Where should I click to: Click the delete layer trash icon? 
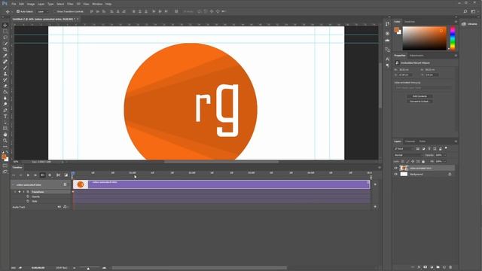(450, 267)
